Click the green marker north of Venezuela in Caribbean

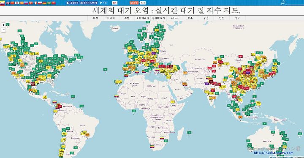click(x=73, y=96)
